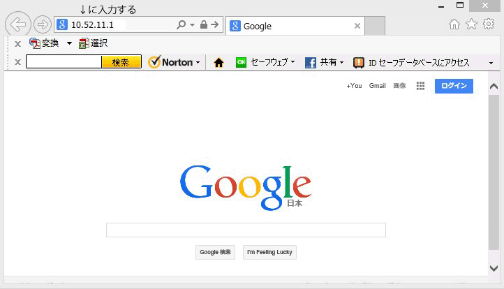Viewport: 504px width, 289px height.
Task: Open the Google apps grid icon
Action: [x=420, y=86]
